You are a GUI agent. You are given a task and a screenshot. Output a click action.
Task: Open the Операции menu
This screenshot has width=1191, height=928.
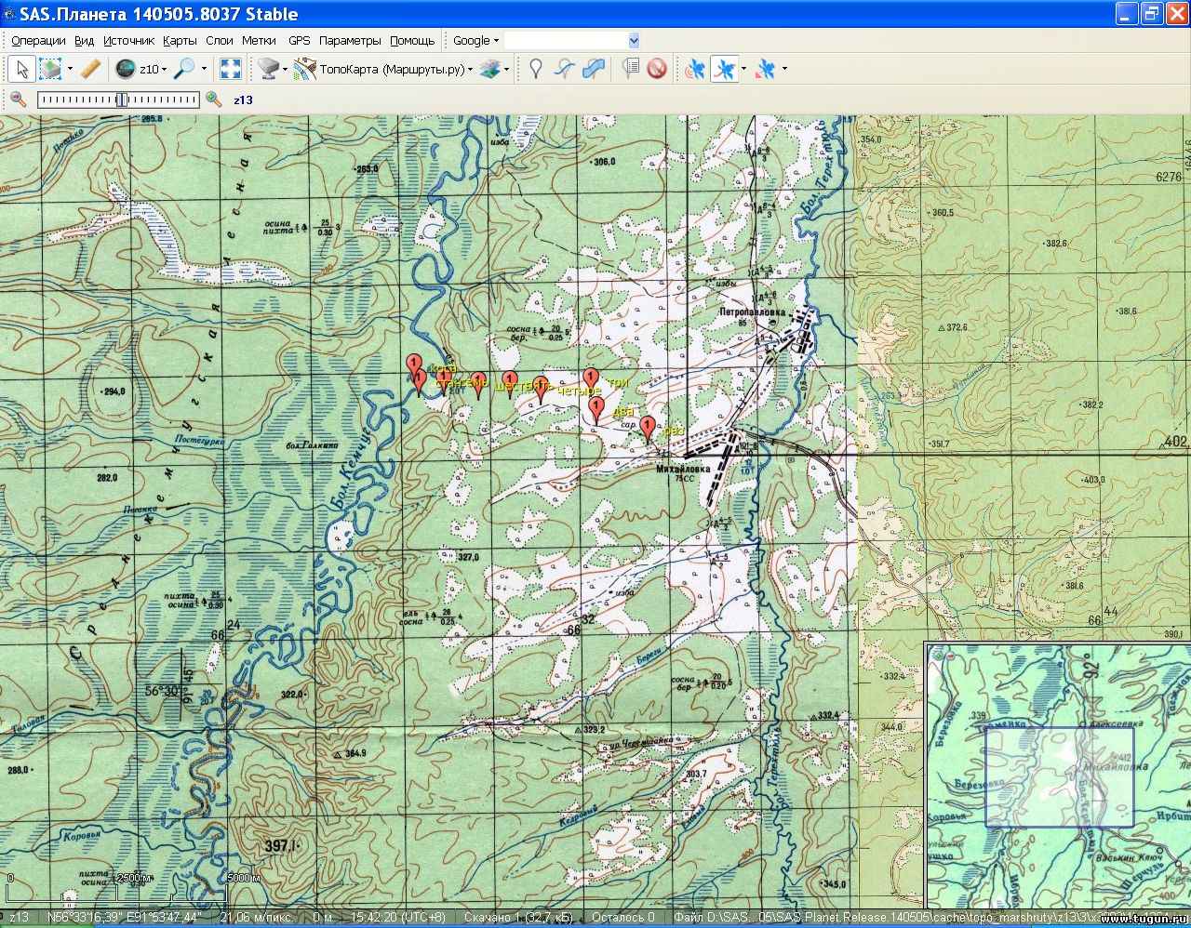click(38, 41)
